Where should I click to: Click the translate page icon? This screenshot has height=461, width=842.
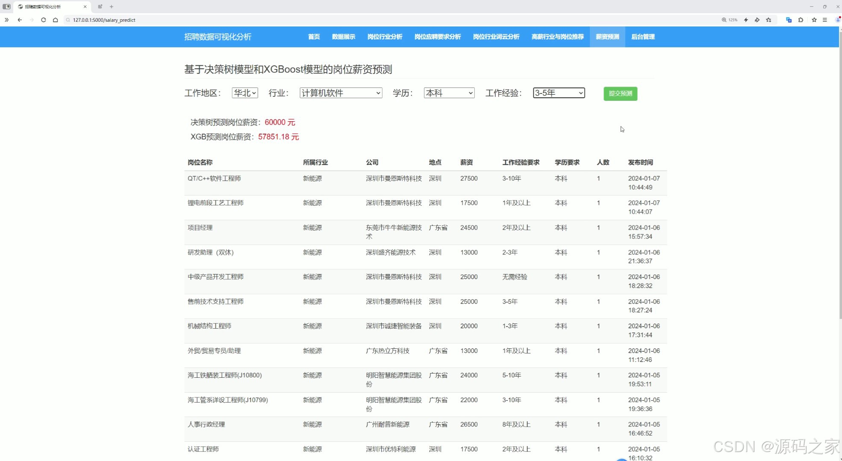(789, 20)
